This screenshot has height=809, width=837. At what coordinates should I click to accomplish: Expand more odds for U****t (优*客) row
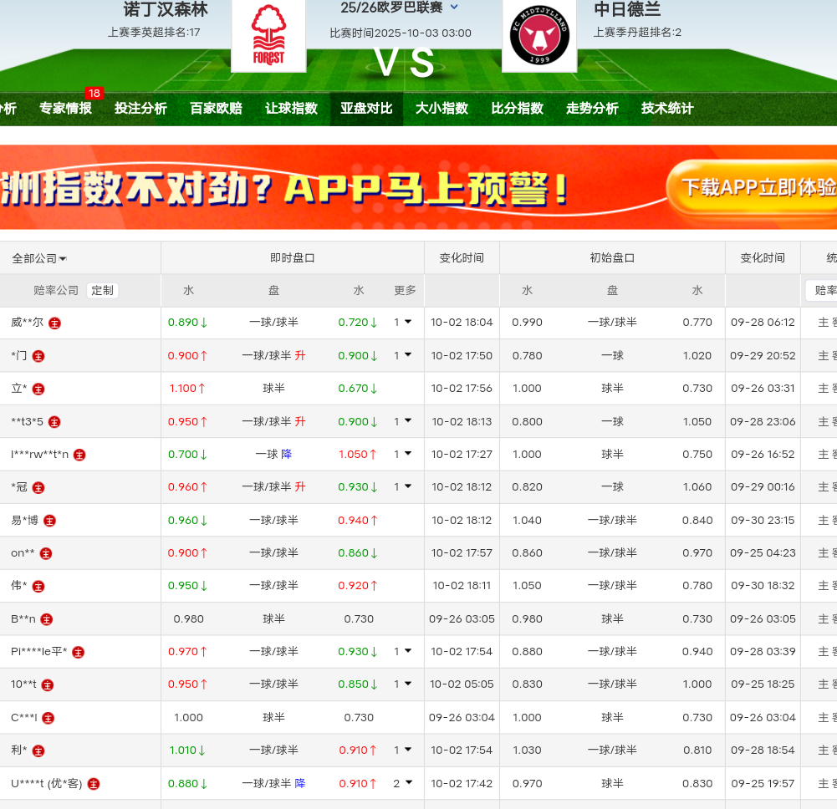pos(403,783)
